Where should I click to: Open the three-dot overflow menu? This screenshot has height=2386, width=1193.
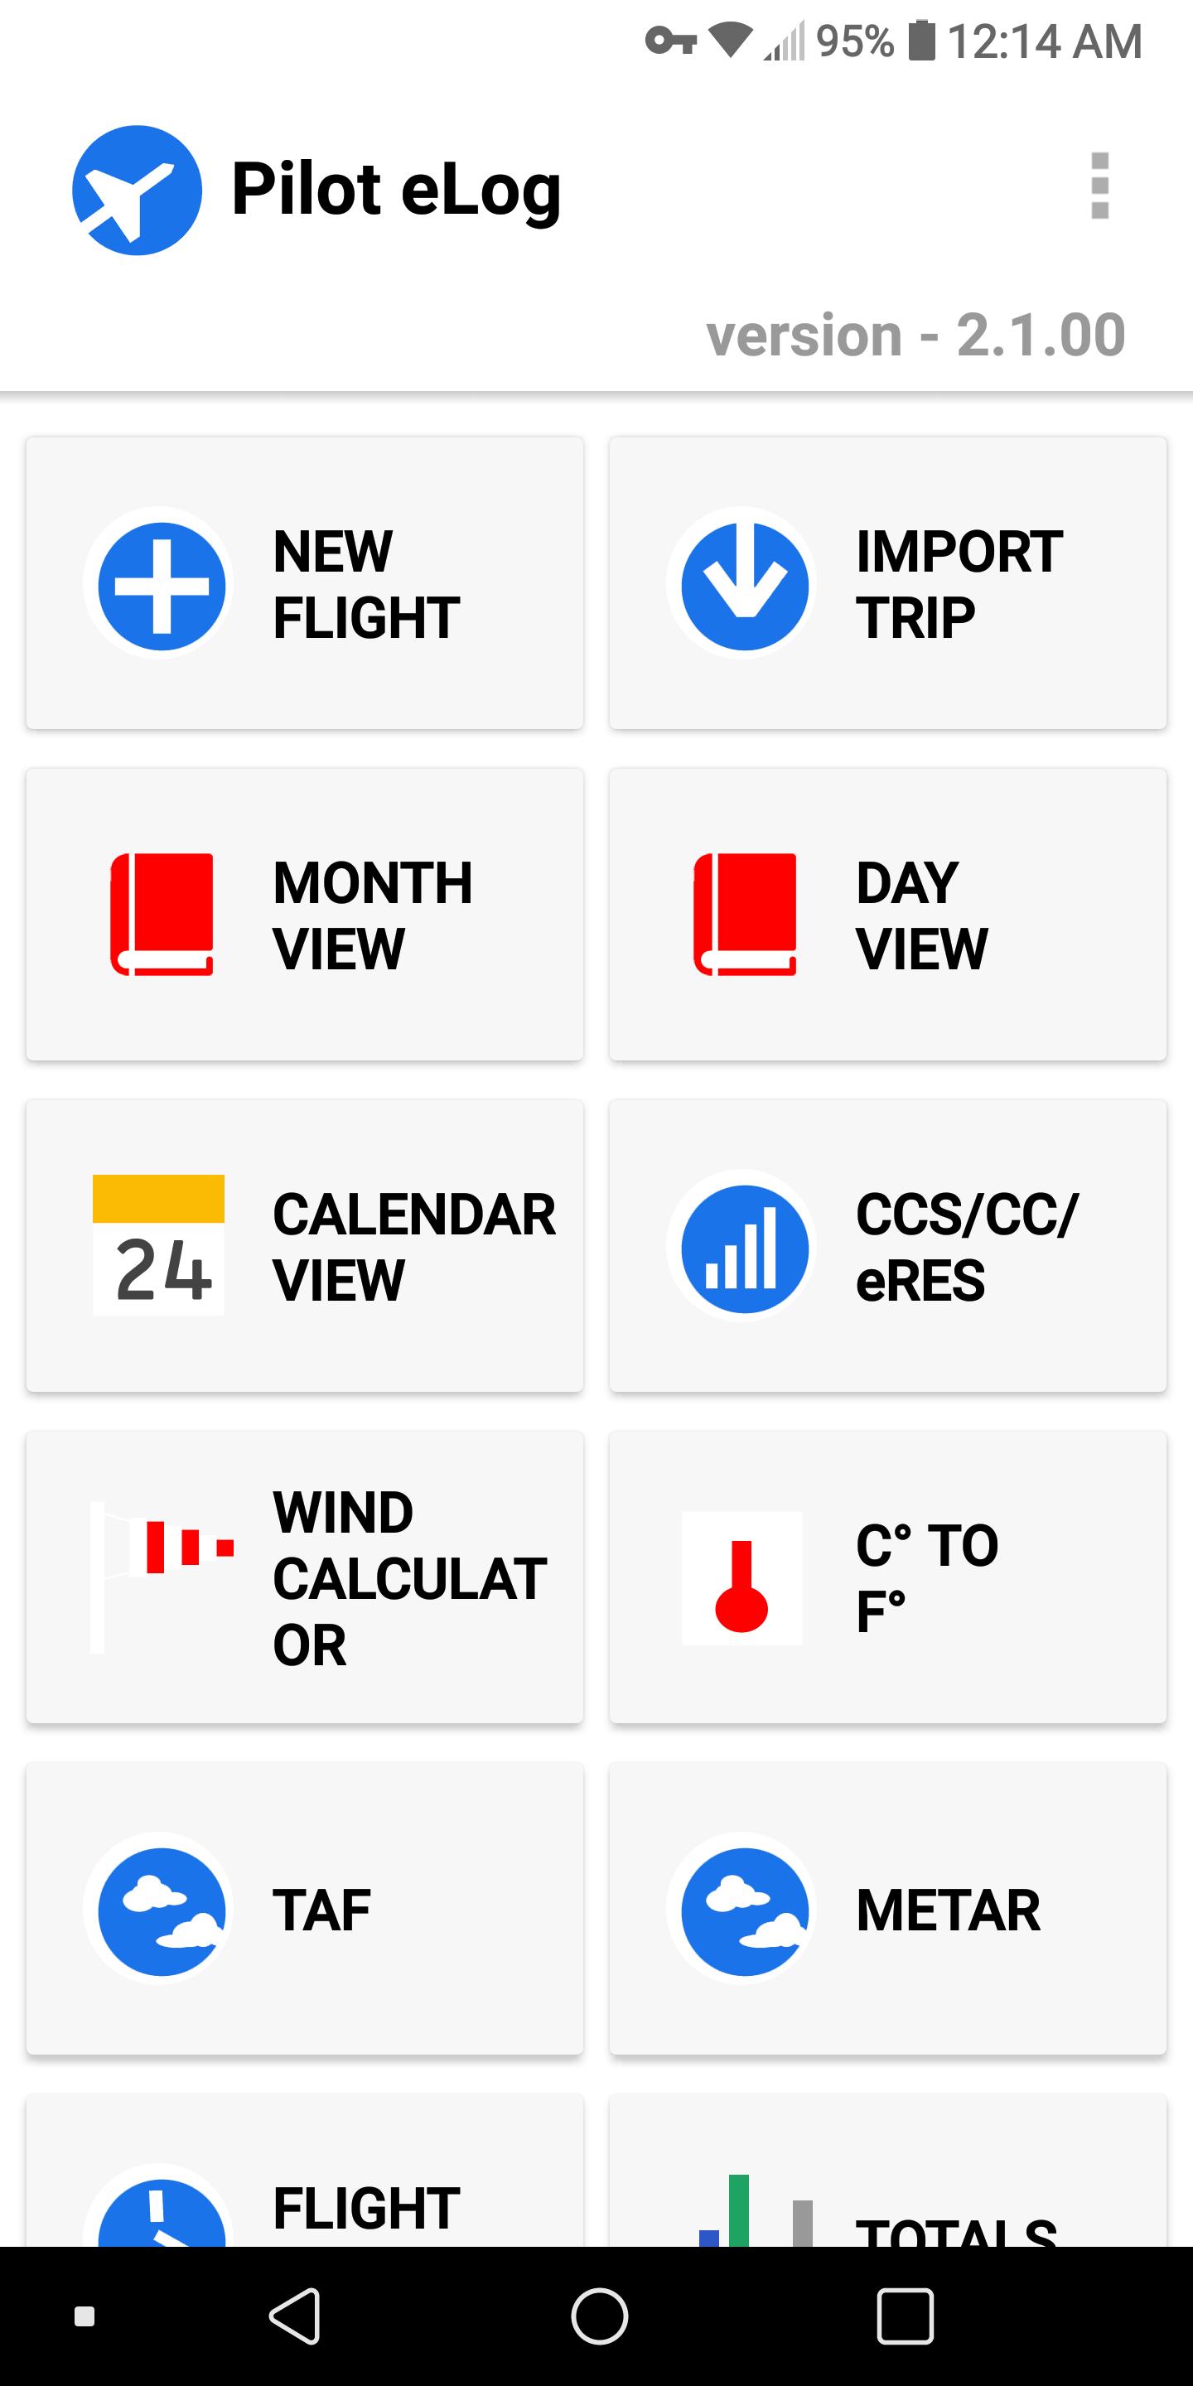pos(1099,186)
